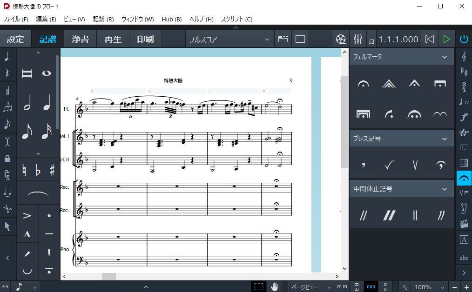This screenshot has width=472, height=292.
Task: Add a slur to the selection
Action: [x=38, y=194]
